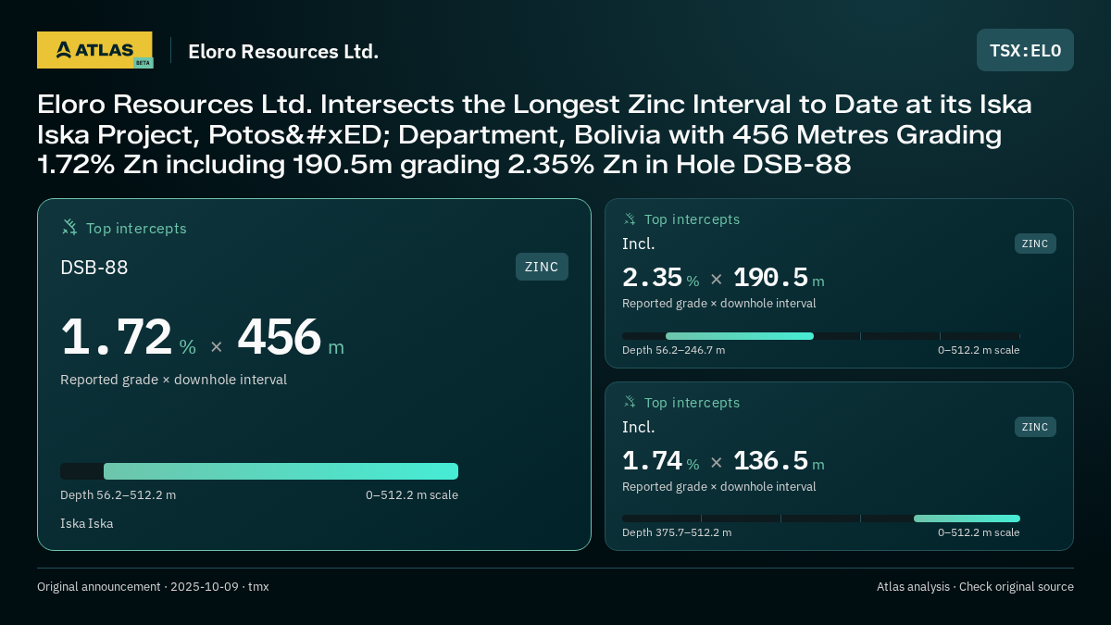
Task: Click the drill icon in DSB-88 card
Action: [x=69, y=227]
